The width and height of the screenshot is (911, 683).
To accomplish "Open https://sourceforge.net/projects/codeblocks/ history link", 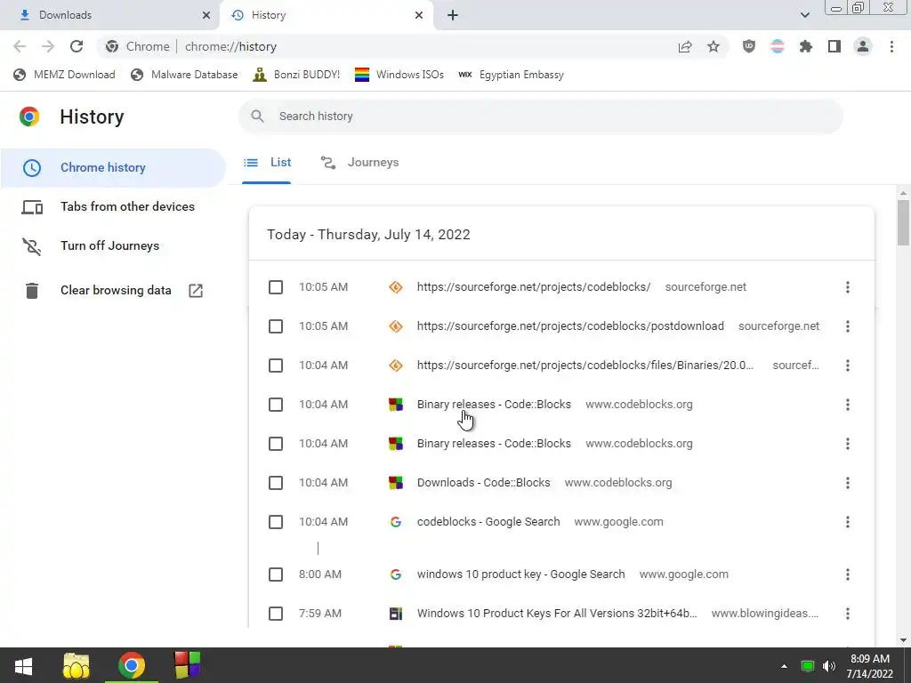I will pos(534,287).
